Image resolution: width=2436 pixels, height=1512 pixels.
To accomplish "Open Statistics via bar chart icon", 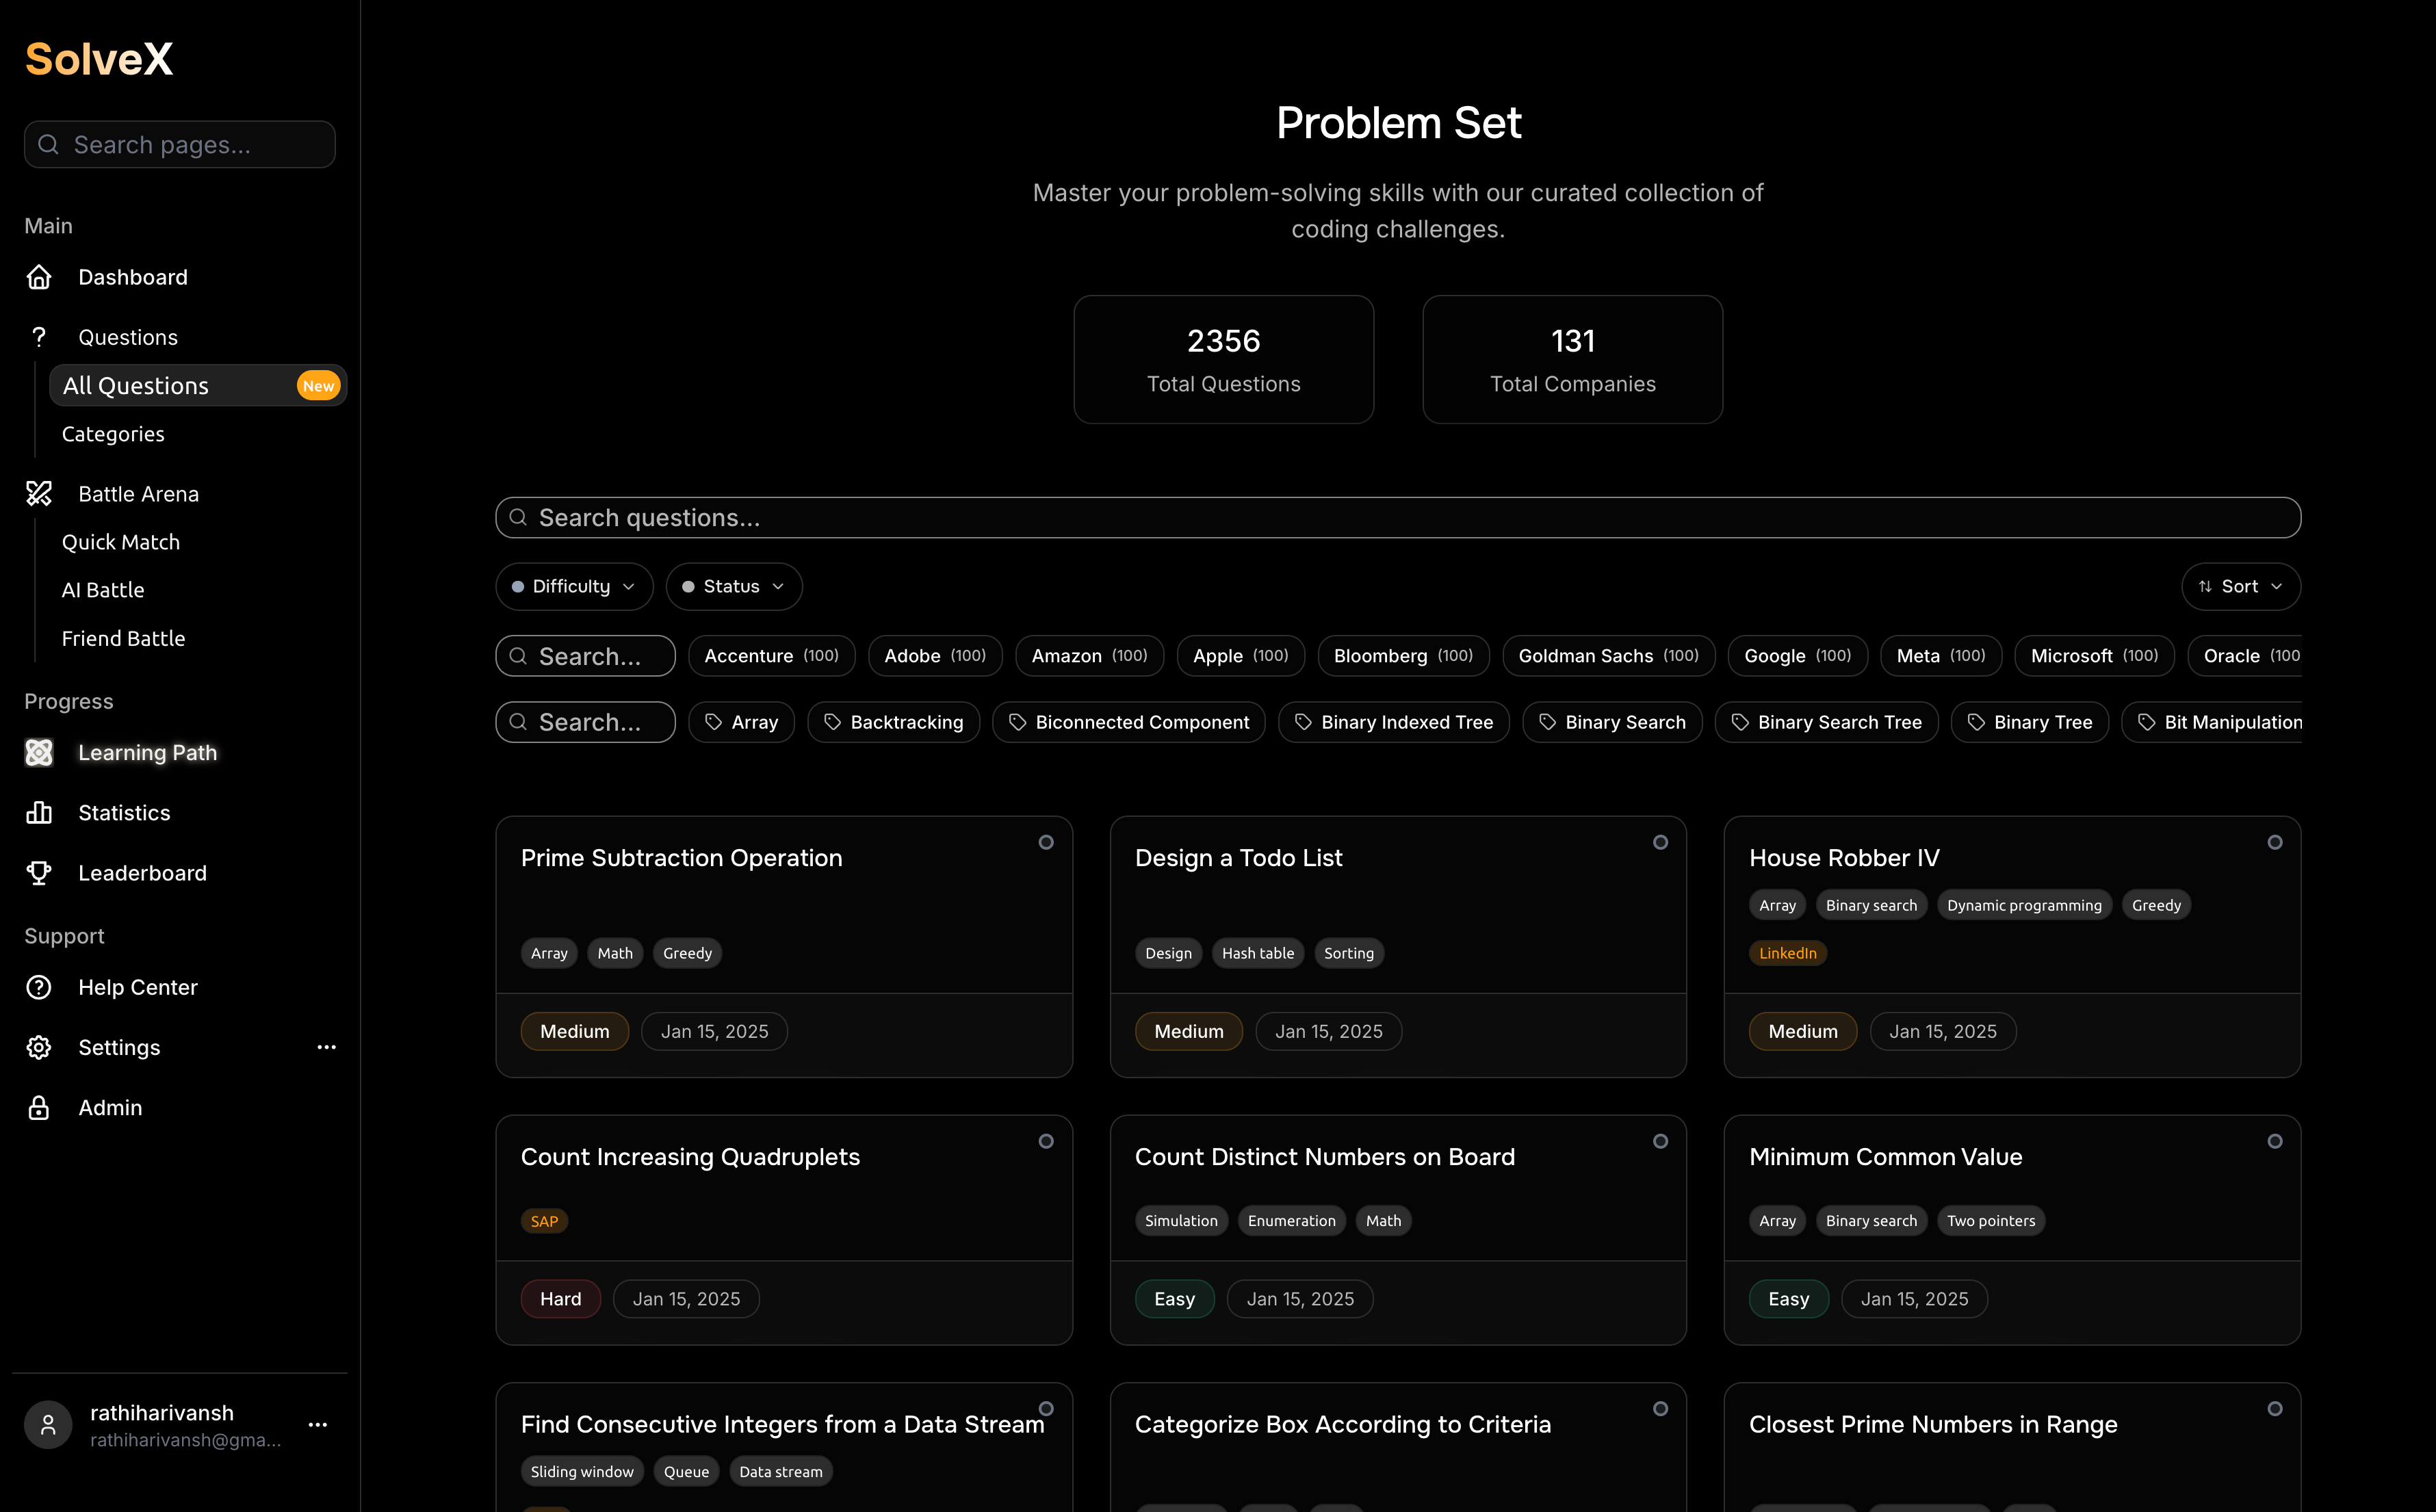I will (x=39, y=812).
